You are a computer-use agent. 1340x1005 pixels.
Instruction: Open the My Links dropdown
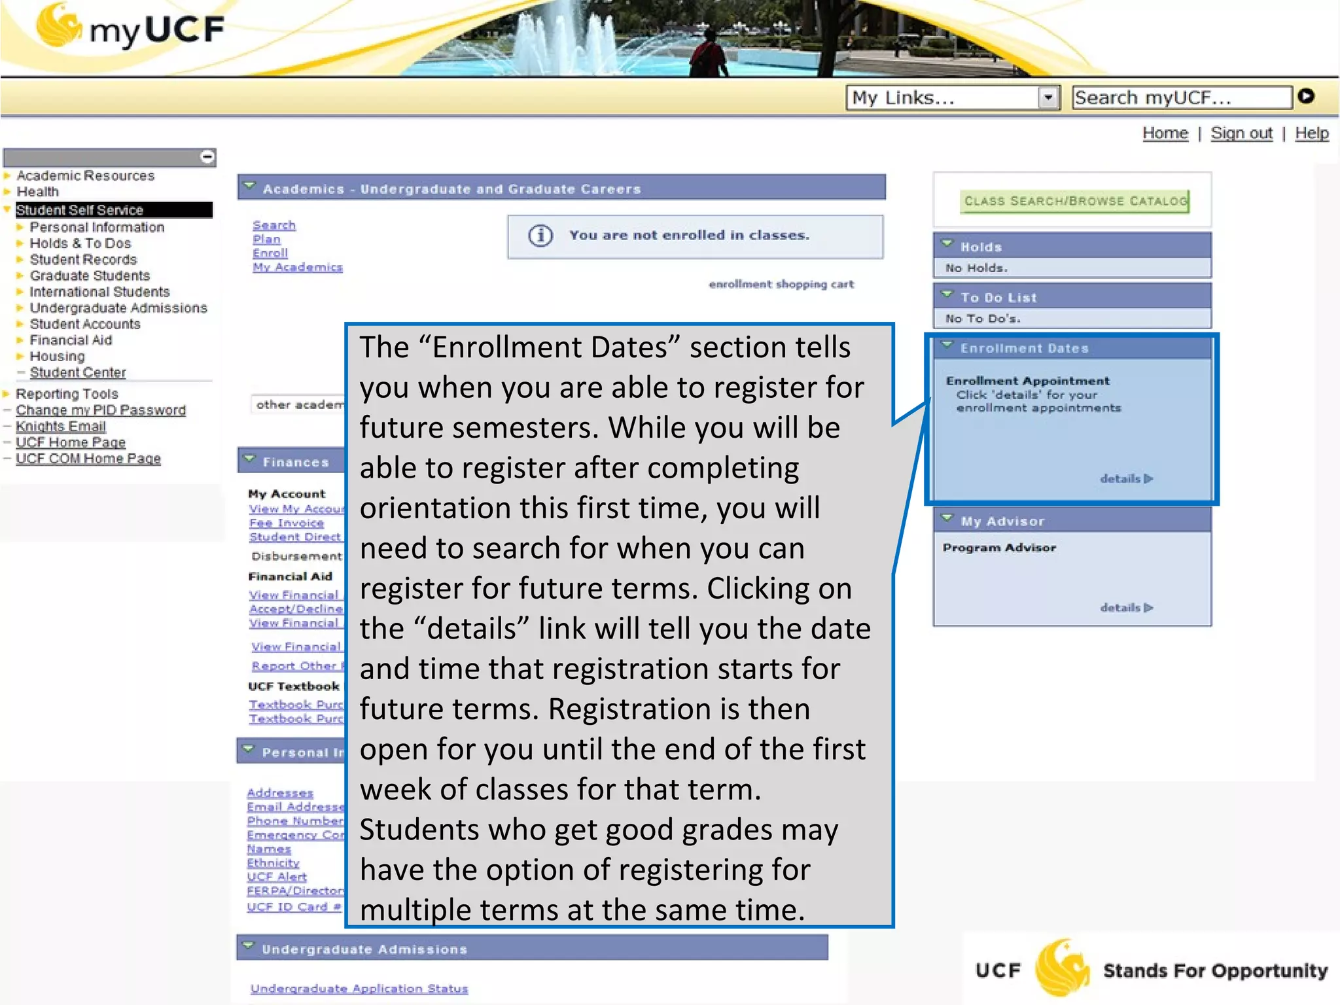pos(953,98)
